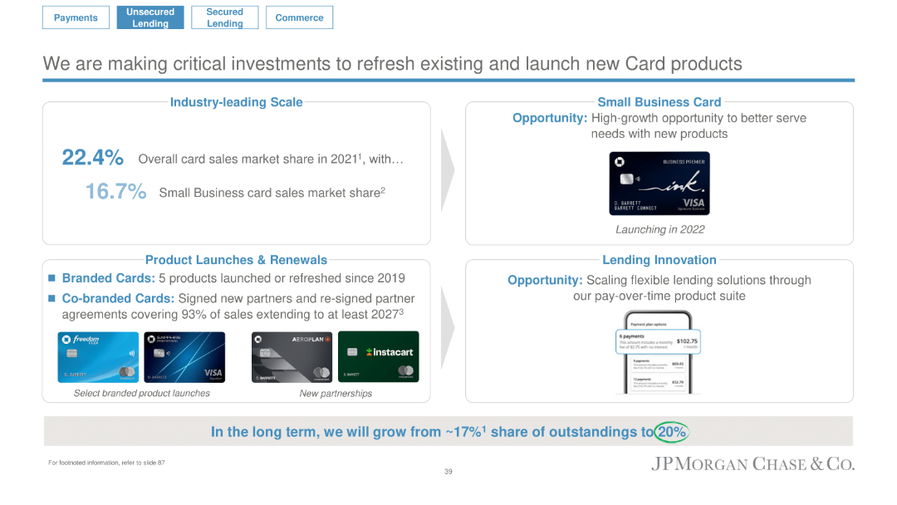Expand the Product Launches & Renewals section
The height and width of the screenshot is (505, 897).
point(235,260)
